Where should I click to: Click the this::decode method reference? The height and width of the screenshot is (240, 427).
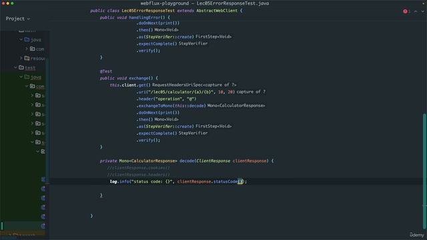coord(189,105)
